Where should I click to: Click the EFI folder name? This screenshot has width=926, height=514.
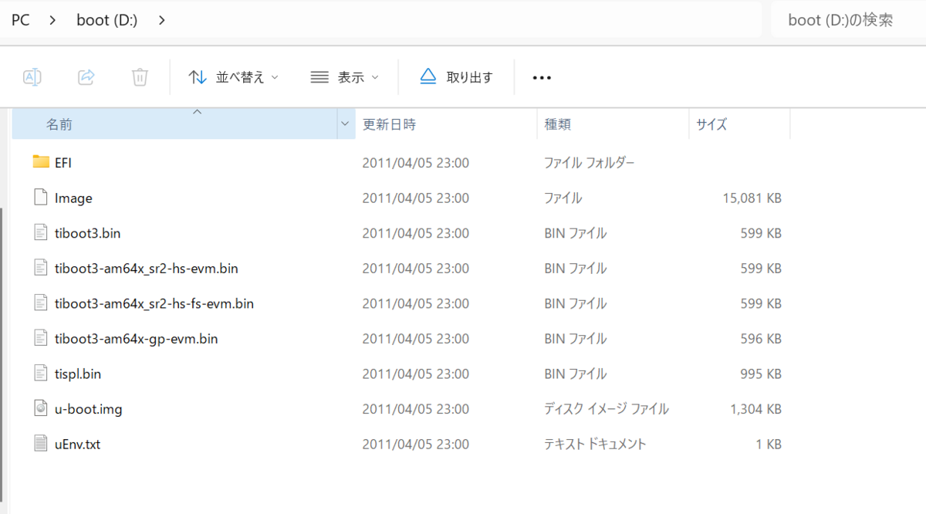[x=63, y=163]
